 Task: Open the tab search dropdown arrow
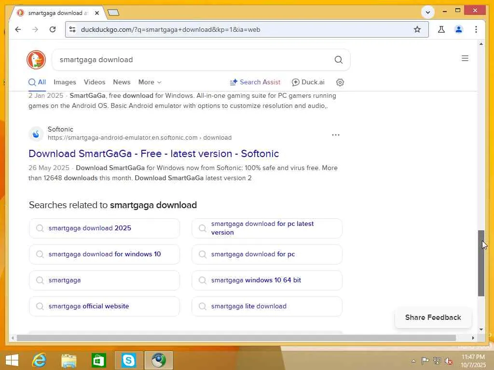427,13
